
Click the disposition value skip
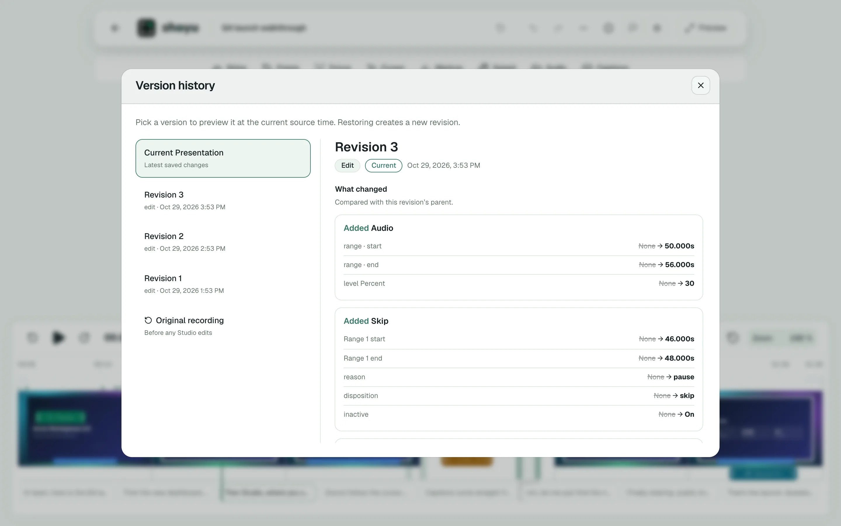pyautogui.click(x=687, y=396)
